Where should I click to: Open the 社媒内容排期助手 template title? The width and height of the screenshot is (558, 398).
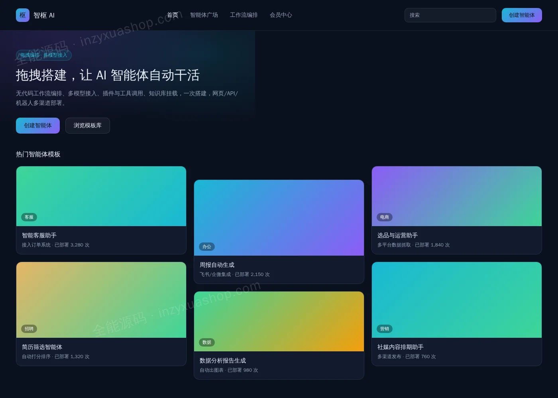pos(401,347)
